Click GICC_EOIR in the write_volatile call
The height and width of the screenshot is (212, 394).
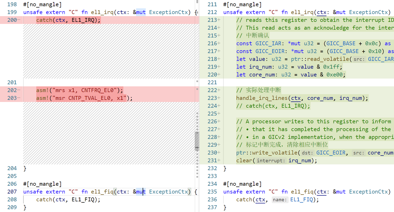(x=331, y=153)
